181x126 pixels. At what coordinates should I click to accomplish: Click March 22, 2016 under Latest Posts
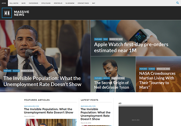[x=86, y=123]
